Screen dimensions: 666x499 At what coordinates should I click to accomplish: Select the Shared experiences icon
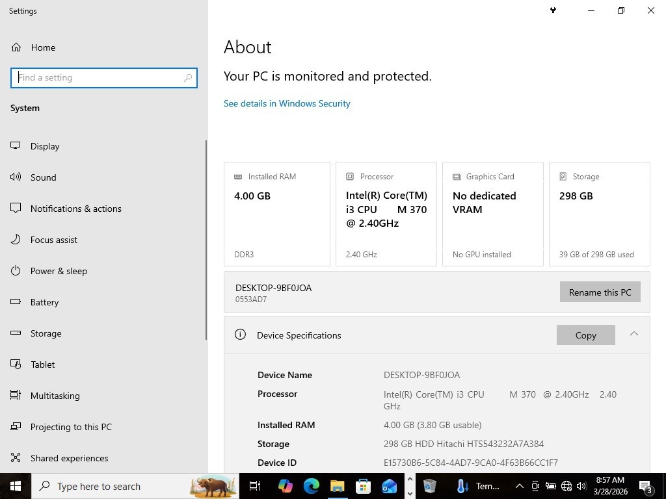coord(16,457)
